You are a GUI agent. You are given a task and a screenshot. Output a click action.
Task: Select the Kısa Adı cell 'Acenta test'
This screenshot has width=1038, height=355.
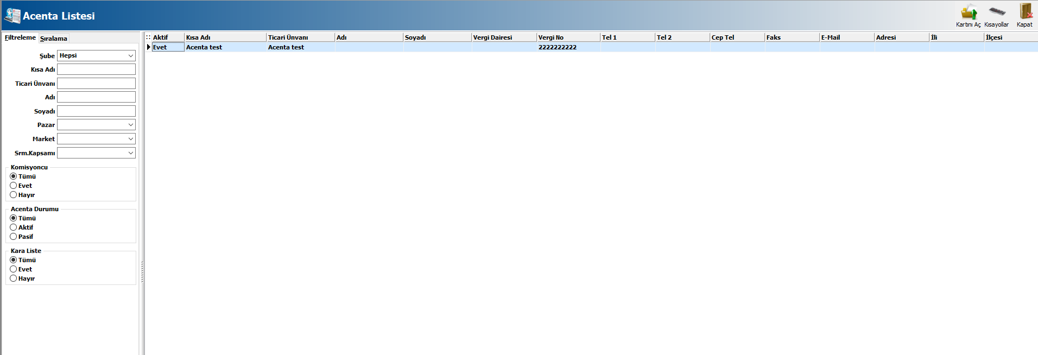[x=225, y=47]
